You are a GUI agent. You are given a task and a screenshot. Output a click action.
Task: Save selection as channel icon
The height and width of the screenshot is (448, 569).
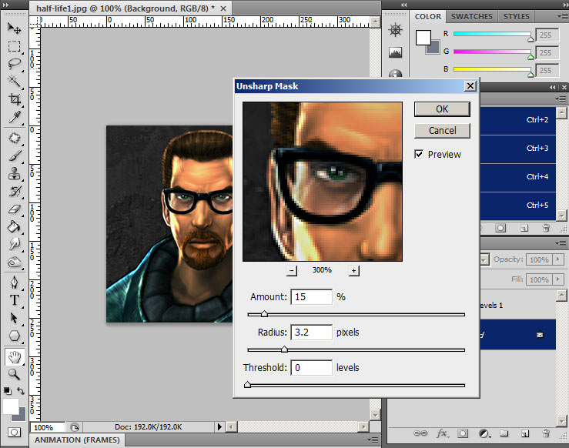pyautogui.click(x=500, y=228)
